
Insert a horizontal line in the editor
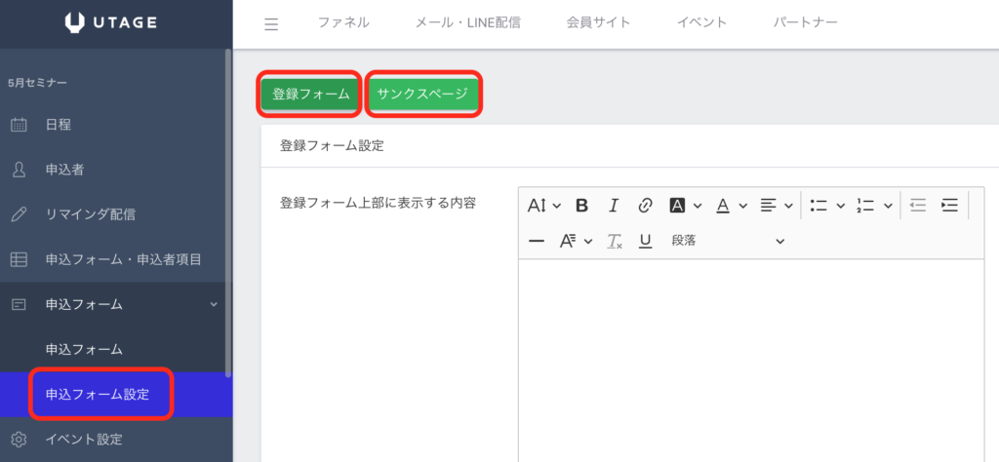point(536,241)
